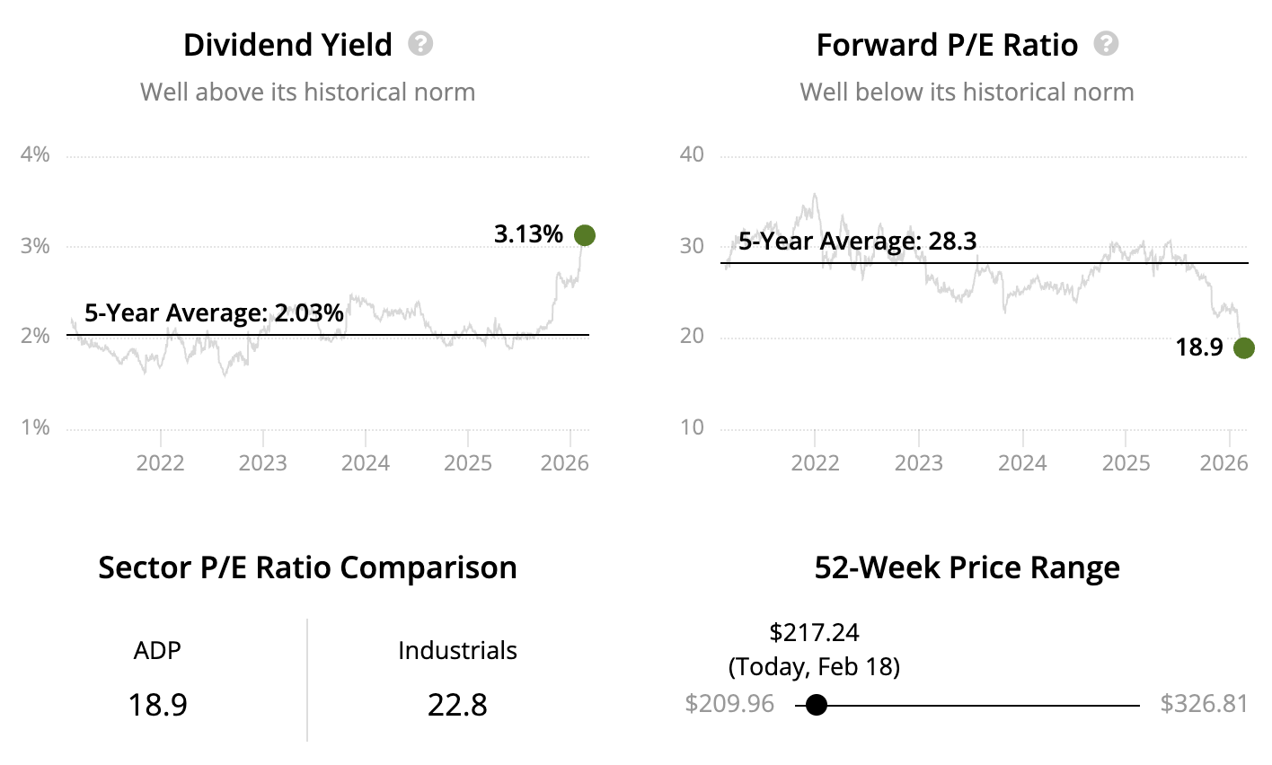This screenshot has width=1272, height=765.
Task: Click "Well above its historical norm" subtitle
Action: tap(307, 92)
